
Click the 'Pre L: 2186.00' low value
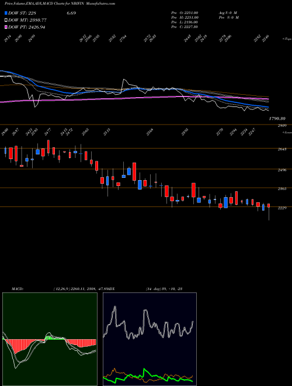(x=185, y=22)
